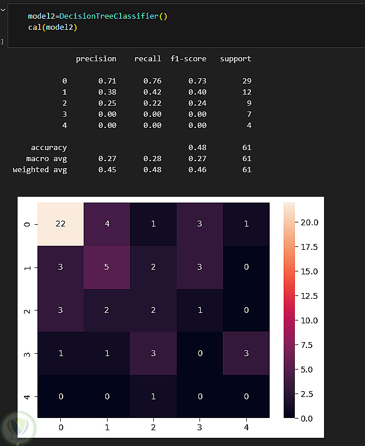Click the weighted avg row label
Image resolution: width=365 pixels, height=446 pixels.
tap(40, 170)
